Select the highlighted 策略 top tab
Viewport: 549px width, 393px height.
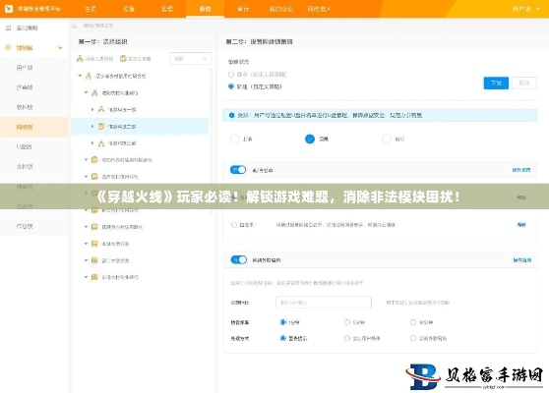[206, 9]
